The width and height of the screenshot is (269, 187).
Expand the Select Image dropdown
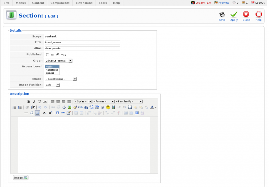coord(61,79)
